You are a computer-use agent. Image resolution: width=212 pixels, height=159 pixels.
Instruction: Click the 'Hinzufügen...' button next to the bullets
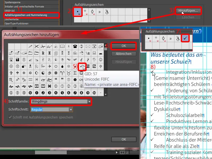[189, 11]
